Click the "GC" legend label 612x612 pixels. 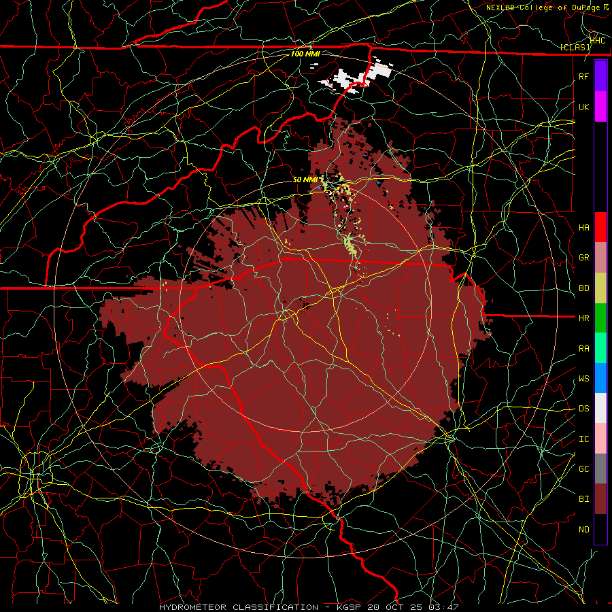pos(583,469)
